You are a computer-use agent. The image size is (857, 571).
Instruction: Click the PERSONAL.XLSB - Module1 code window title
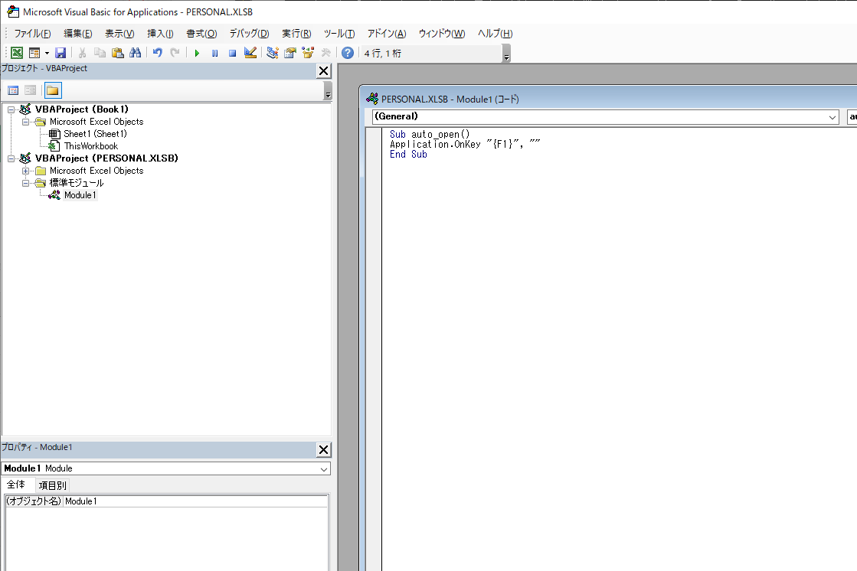tap(450, 100)
